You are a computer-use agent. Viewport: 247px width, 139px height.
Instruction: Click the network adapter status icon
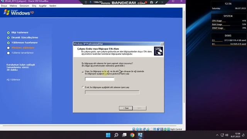[x=144, y=129]
